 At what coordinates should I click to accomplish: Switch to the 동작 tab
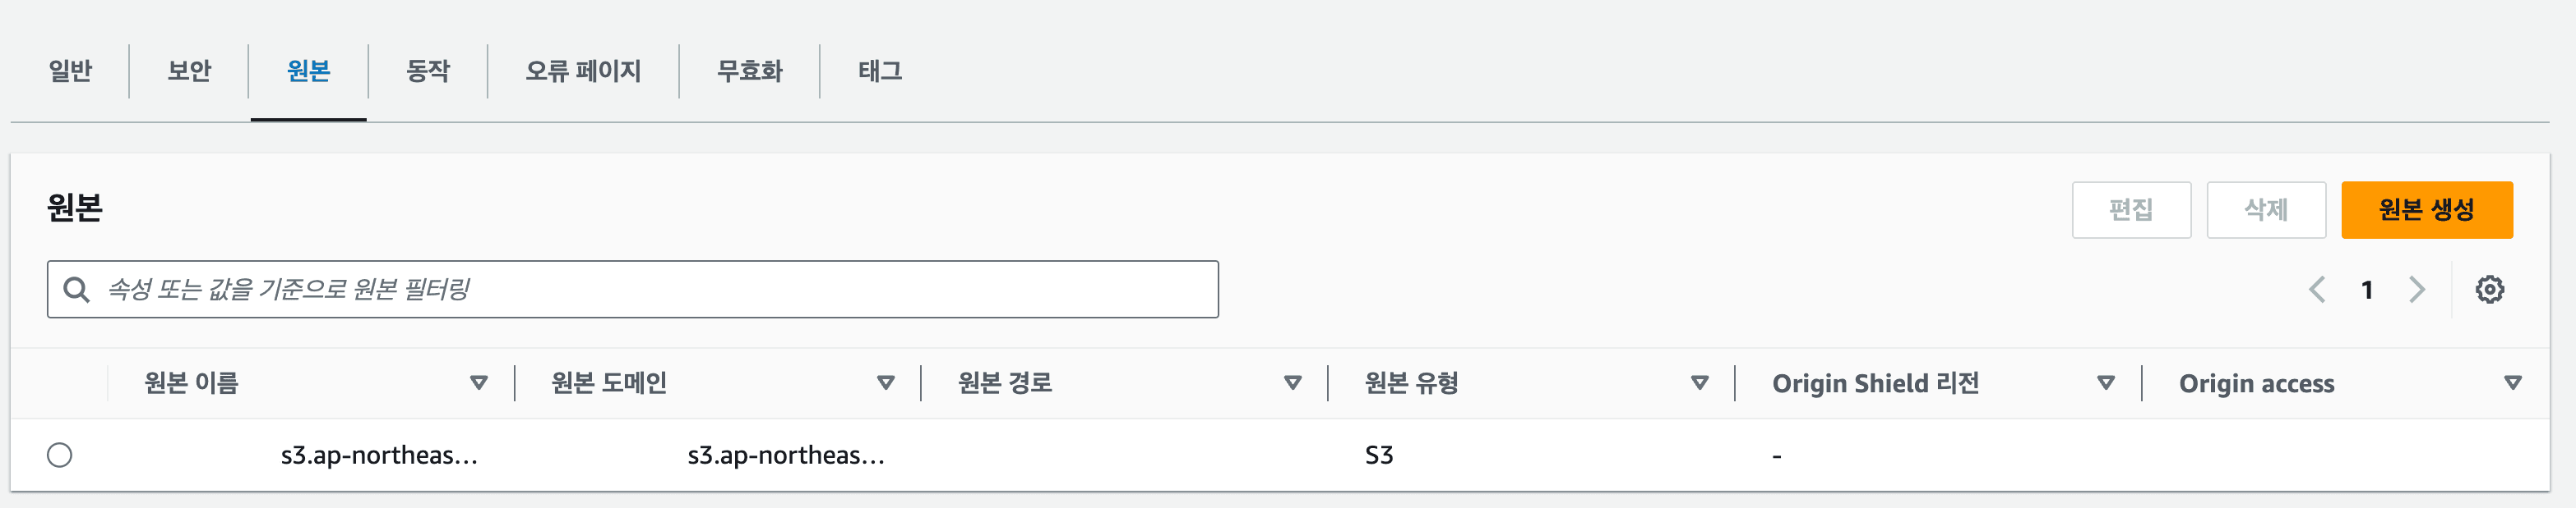tap(428, 71)
